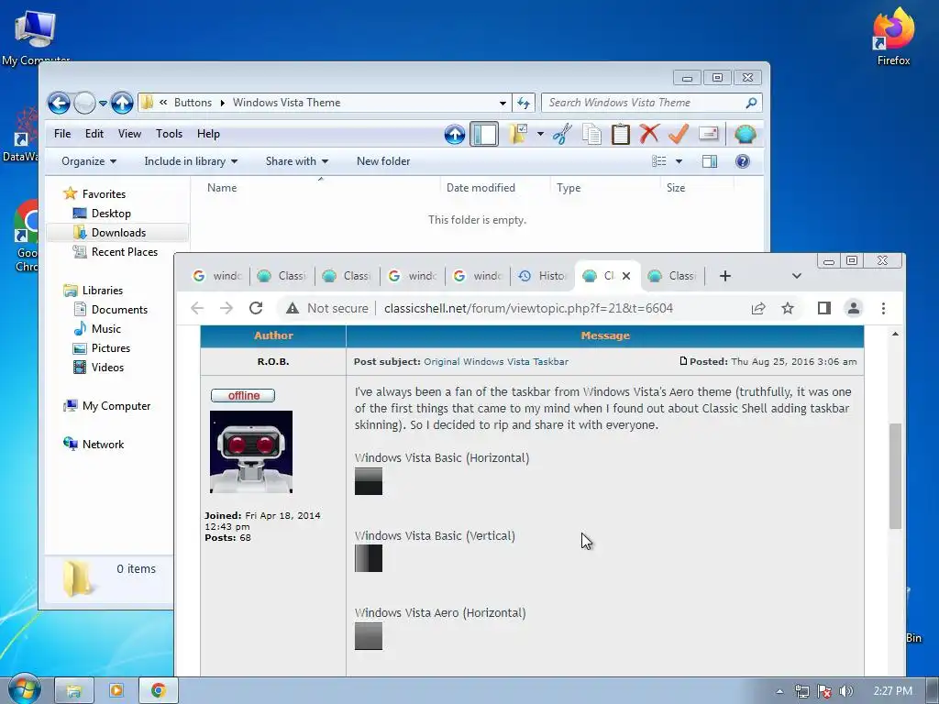939x704 pixels.
Task: Open the Videos library
Action: tap(107, 367)
